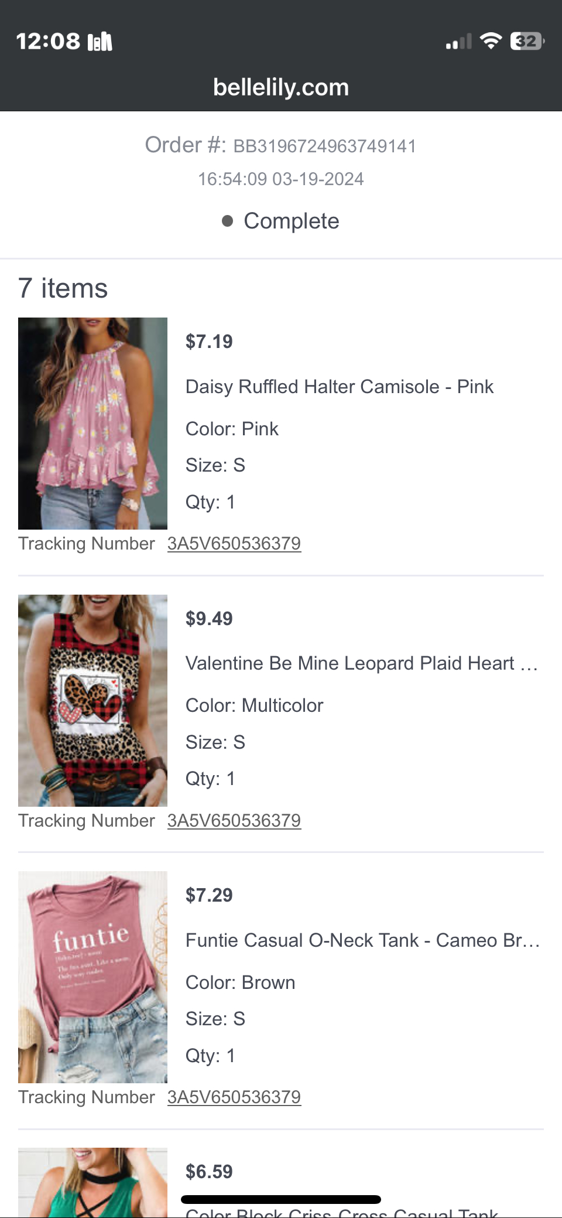This screenshot has width=562, height=1218.
Task: Open Funtie tank tracking number link
Action: coord(234,1097)
